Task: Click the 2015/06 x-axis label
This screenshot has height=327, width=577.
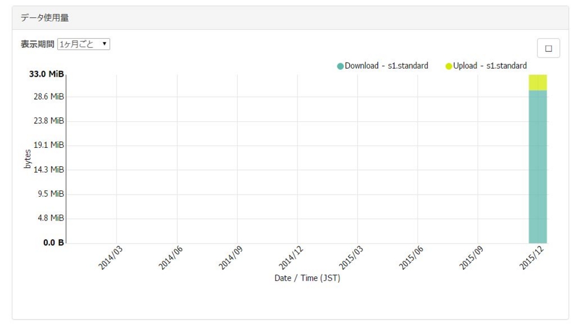Action: point(411,258)
